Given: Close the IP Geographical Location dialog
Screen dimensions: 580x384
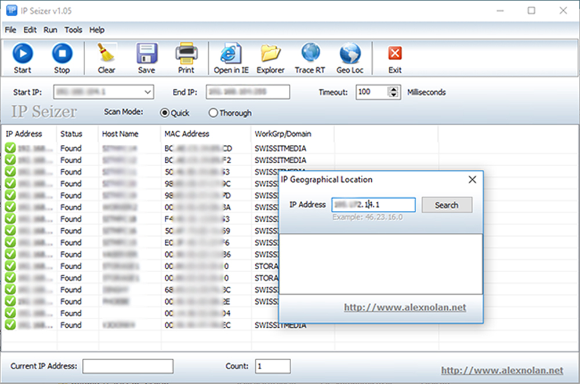Looking at the screenshot, I should 472,180.
